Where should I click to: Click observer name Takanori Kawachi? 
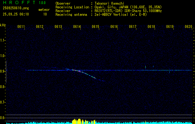(x=109, y=3)
